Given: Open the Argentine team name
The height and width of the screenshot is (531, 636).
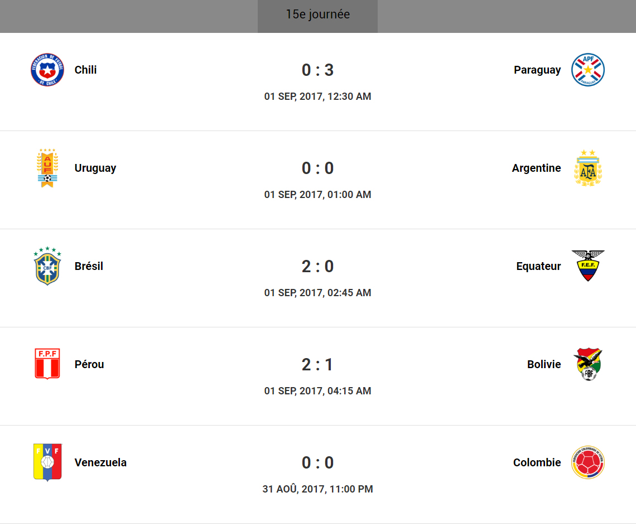Looking at the screenshot, I should (536, 168).
